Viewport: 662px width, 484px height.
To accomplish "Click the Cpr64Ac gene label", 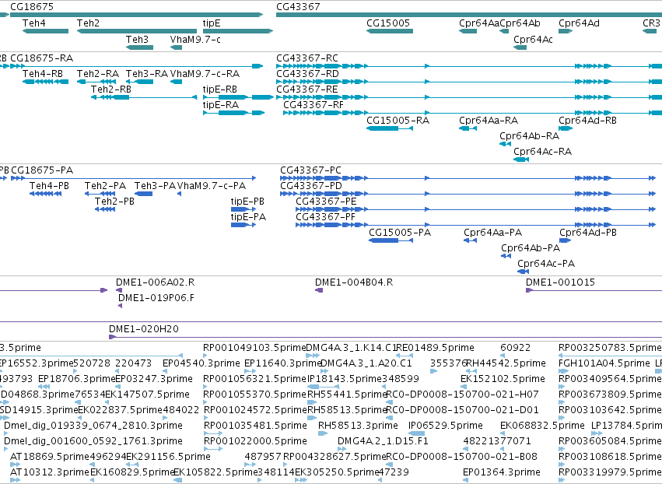I will pos(533,39).
